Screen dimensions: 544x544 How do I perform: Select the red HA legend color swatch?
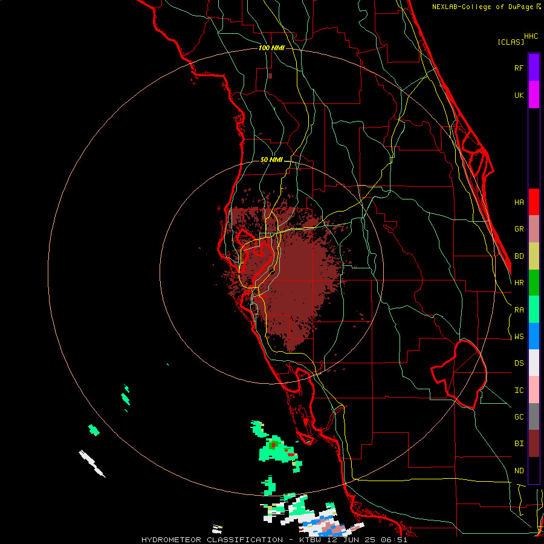534,202
